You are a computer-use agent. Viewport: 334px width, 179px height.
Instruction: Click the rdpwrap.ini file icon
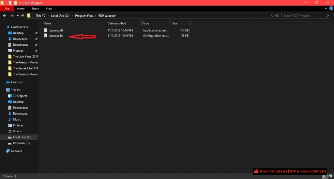(x=45, y=36)
